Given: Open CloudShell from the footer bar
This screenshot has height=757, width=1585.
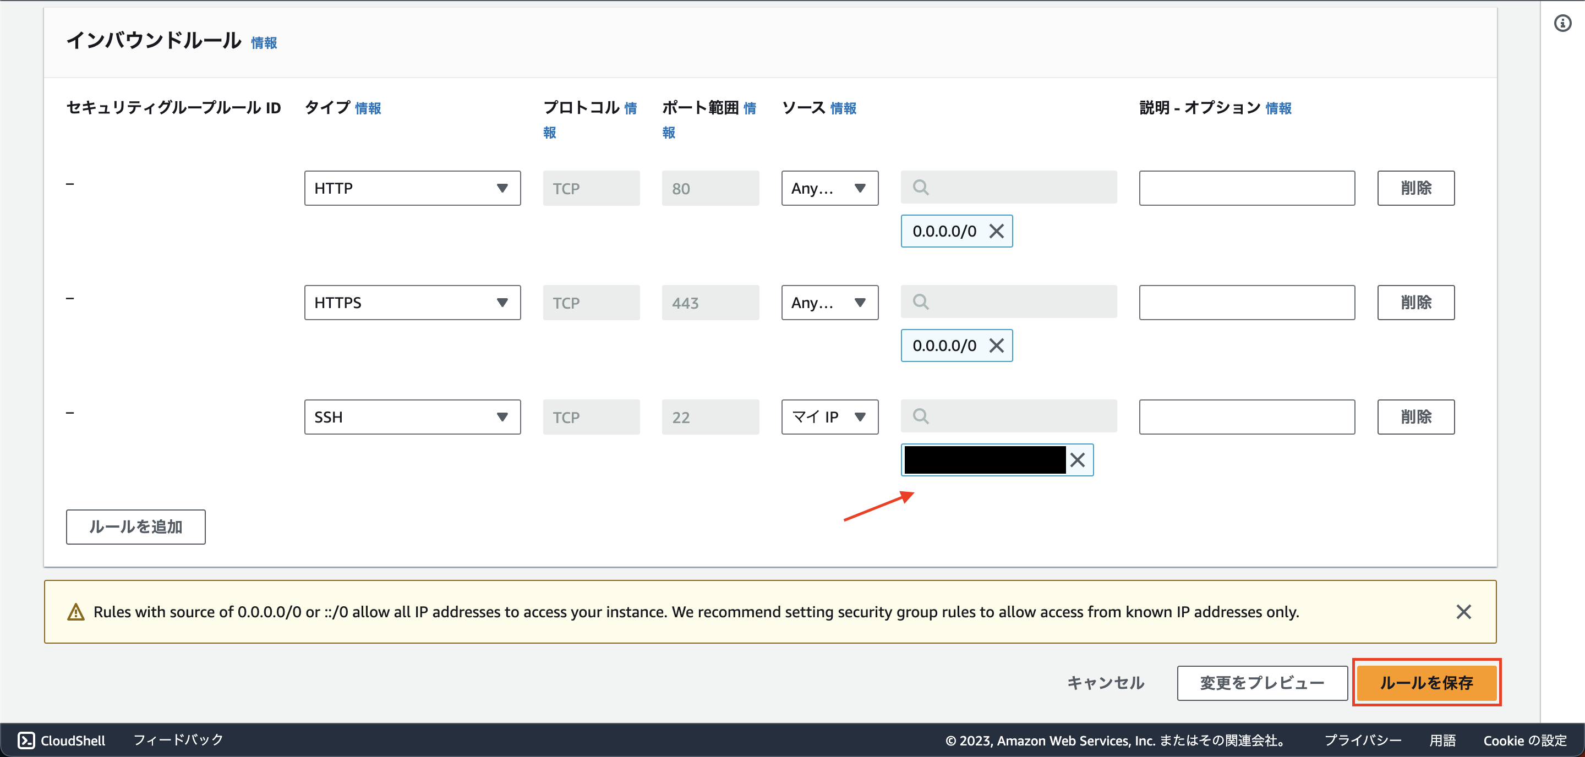Looking at the screenshot, I should [x=62, y=740].
